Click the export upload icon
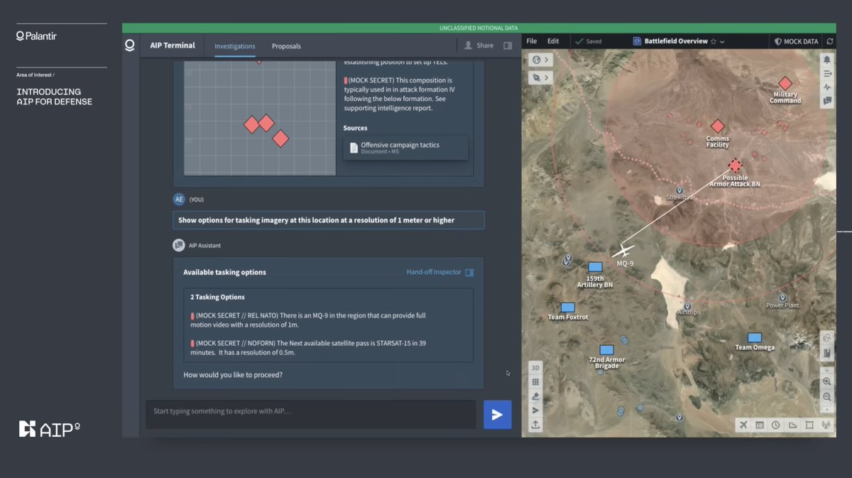Image resolution: width=852 pixels, height=478 pixels. [x=536, y=425]
